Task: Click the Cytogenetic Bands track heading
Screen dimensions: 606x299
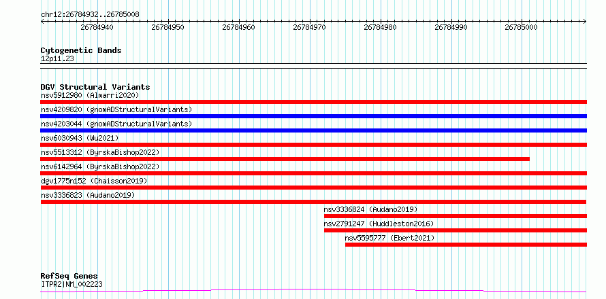Action: pyautogui.click(x=81, y=50)
